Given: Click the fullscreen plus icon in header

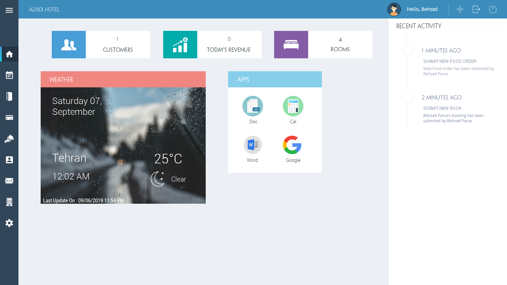Looking at the screenshot, I should coord(460,9).
